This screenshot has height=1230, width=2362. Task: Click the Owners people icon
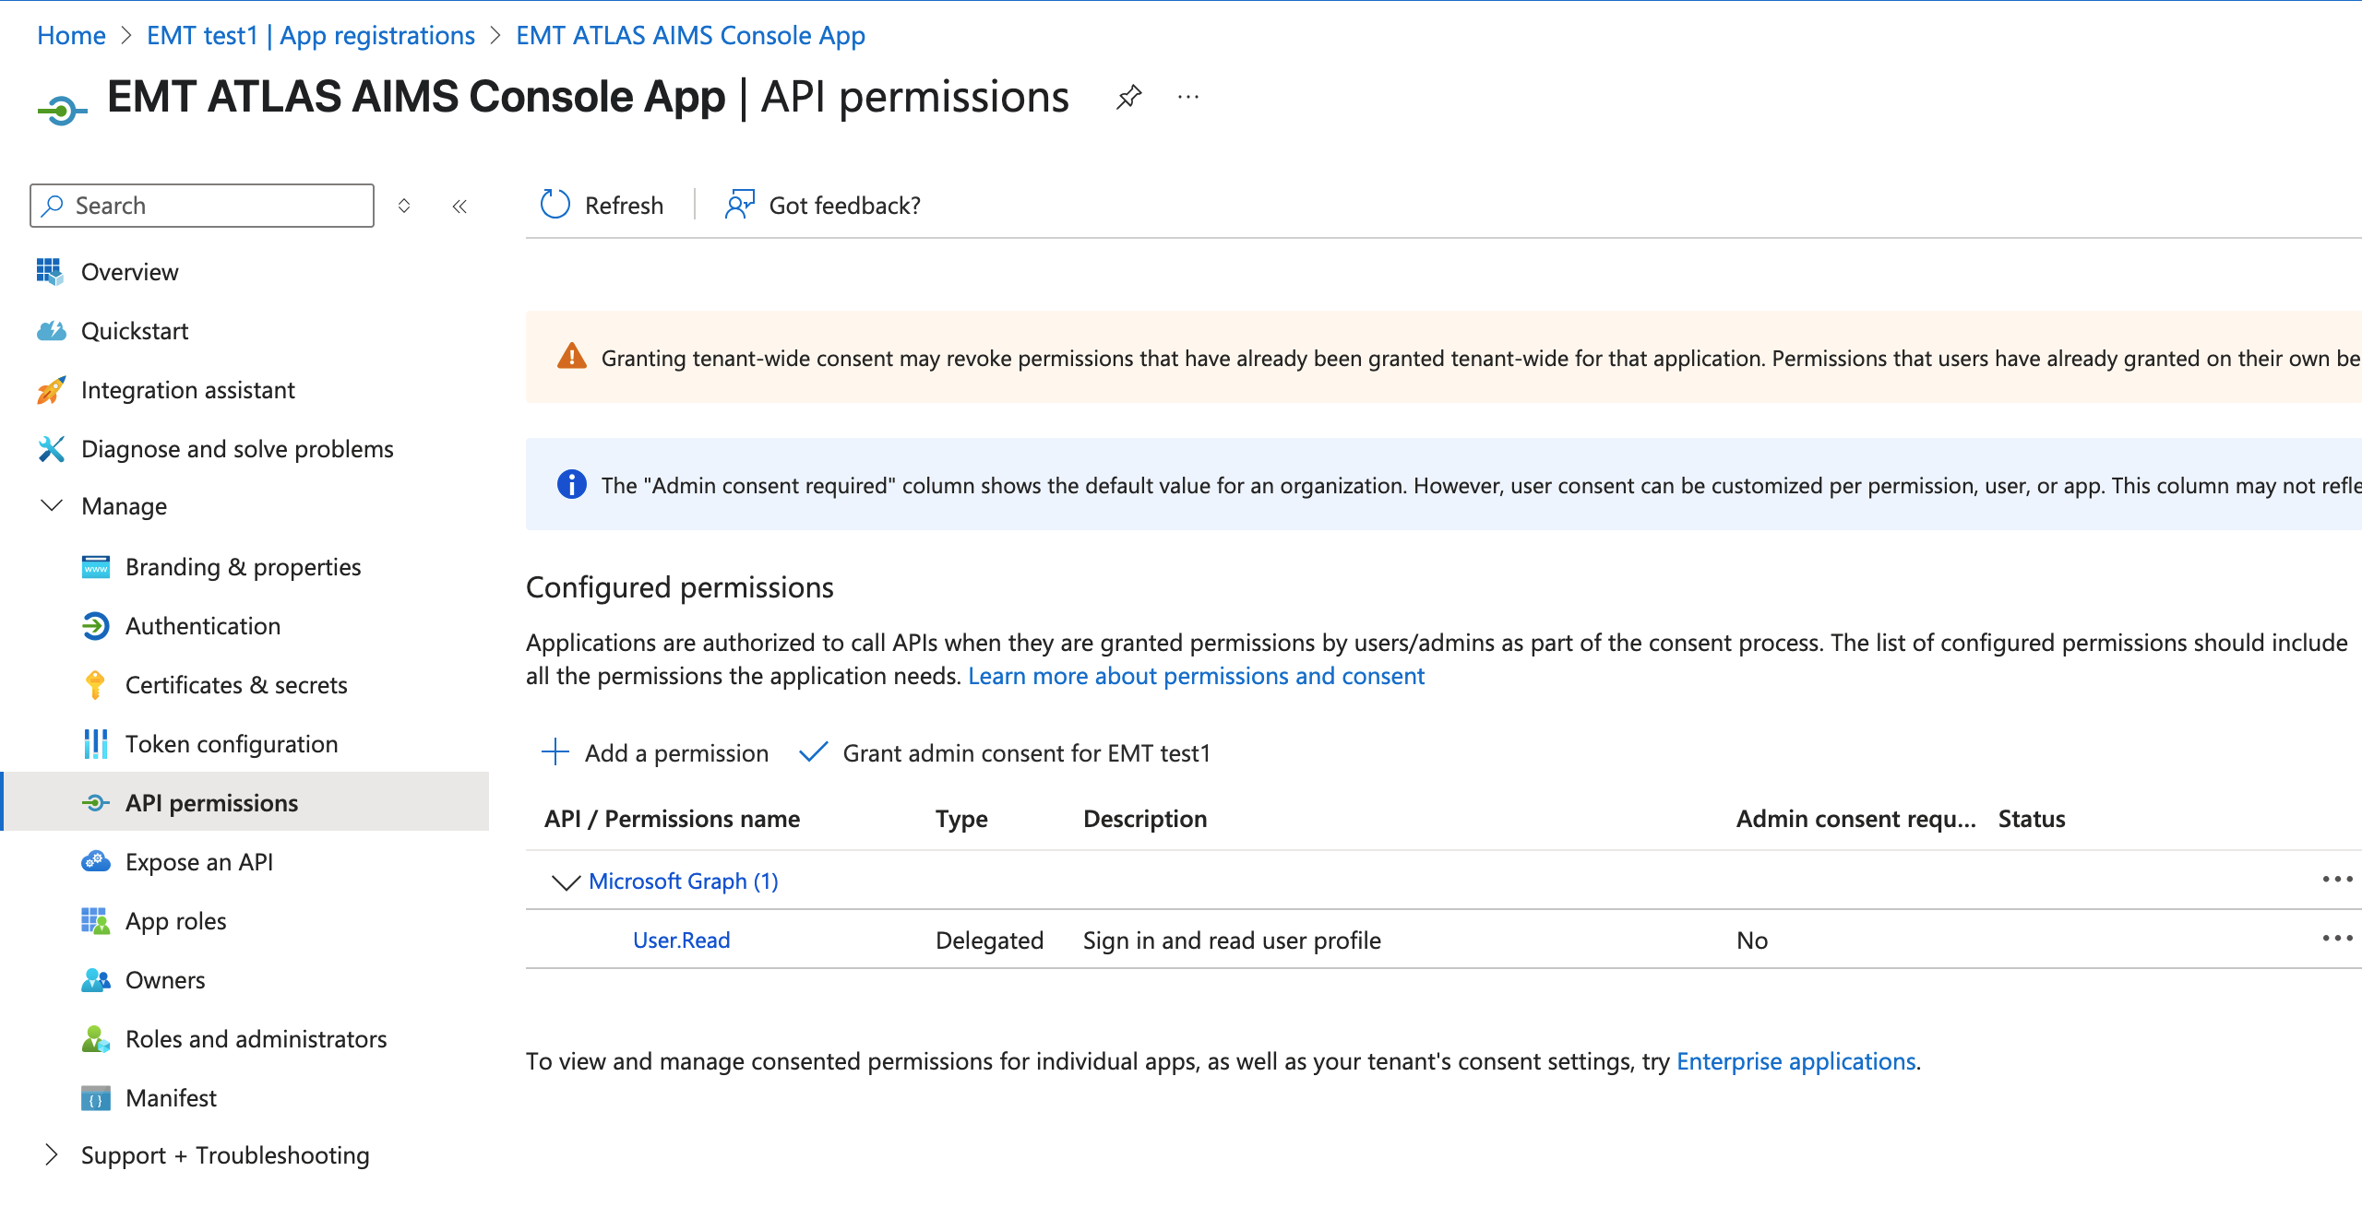[96, 980]
